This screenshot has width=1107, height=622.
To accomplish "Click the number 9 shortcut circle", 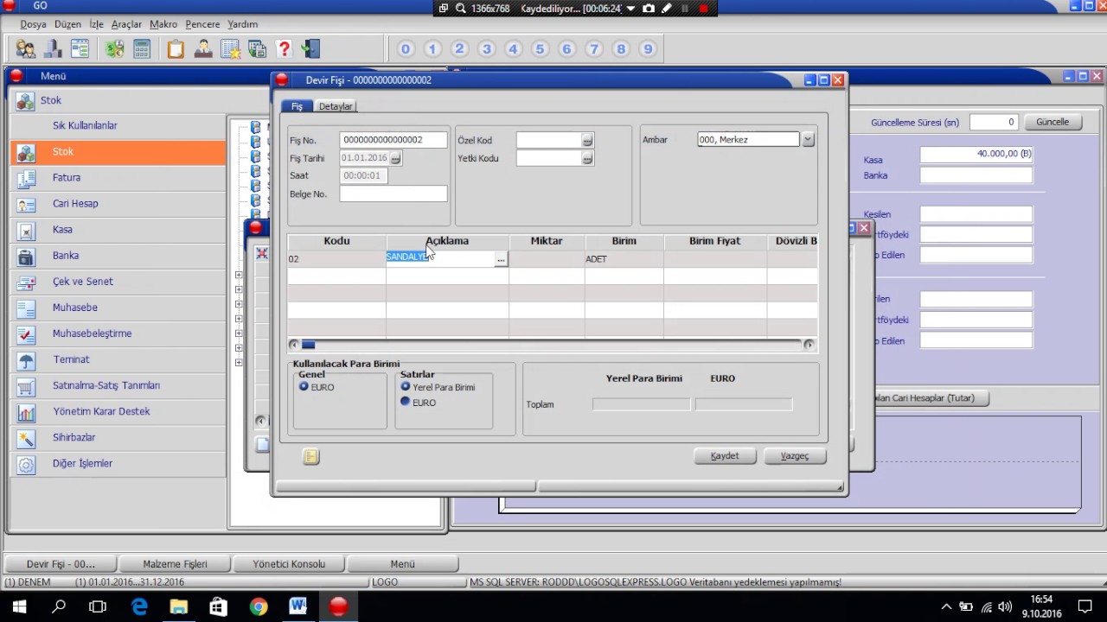I will coord(648,49).
